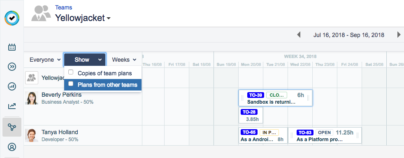
Task: Click the Tempo logo icon
Action: point(12,18)
